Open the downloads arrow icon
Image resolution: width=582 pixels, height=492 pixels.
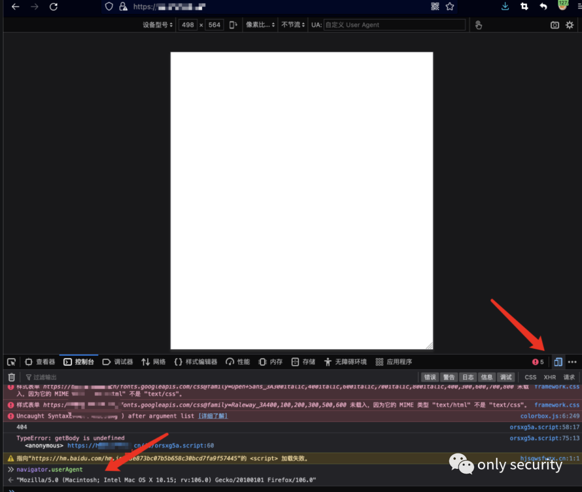[x=505, y=6]
